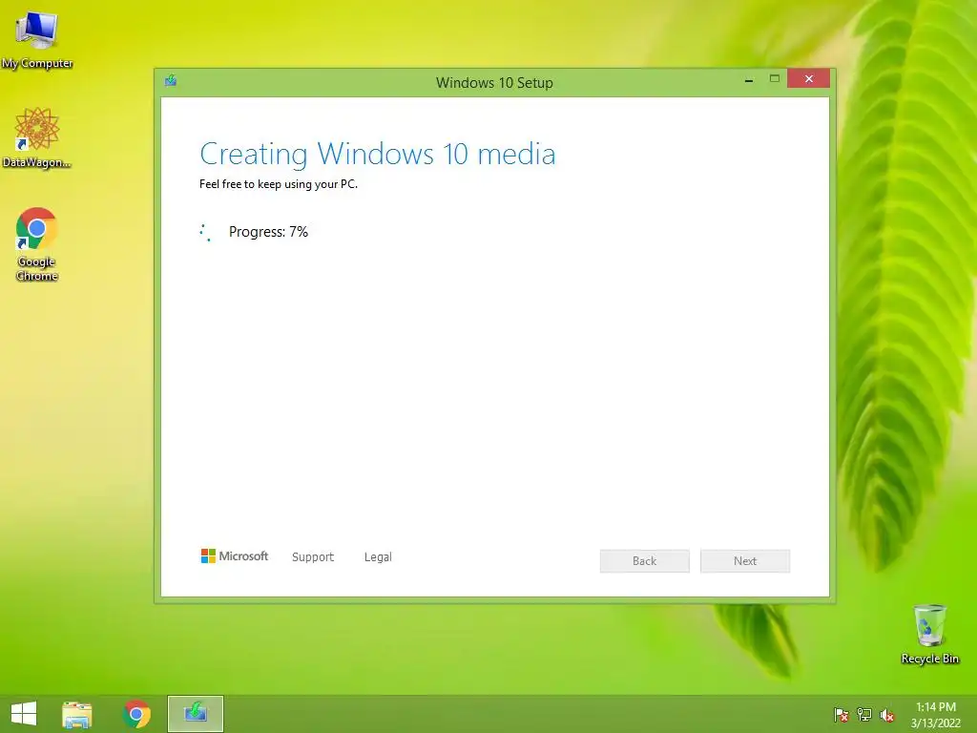This screenshot has width=977, height=733.
Task: Minimize the Windows 10 Setup window
Action: coord(749,79)
